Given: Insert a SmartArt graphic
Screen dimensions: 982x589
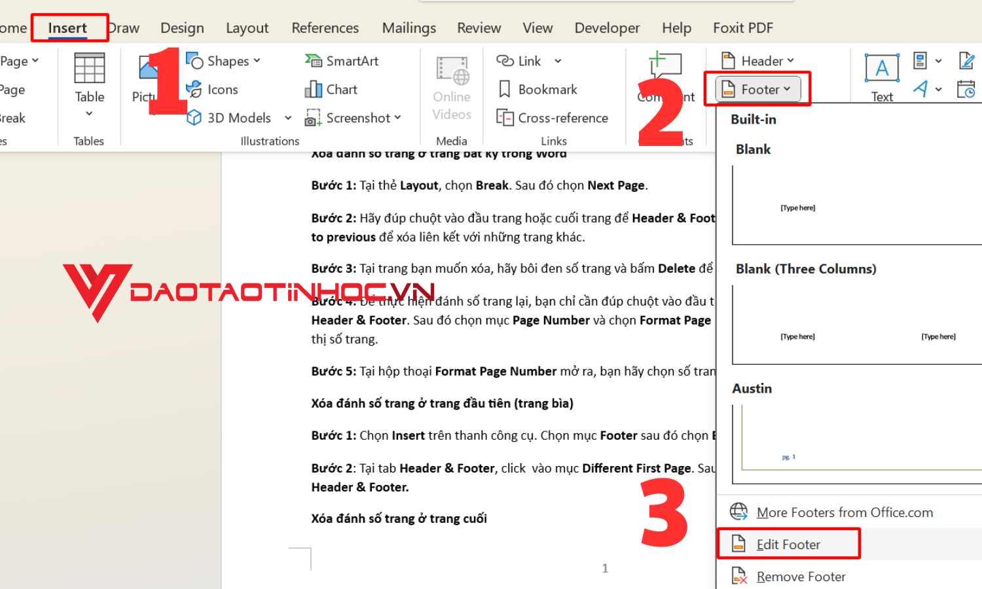Looking at the screenshot, I should pyautogui.click(x=342, y=61).
